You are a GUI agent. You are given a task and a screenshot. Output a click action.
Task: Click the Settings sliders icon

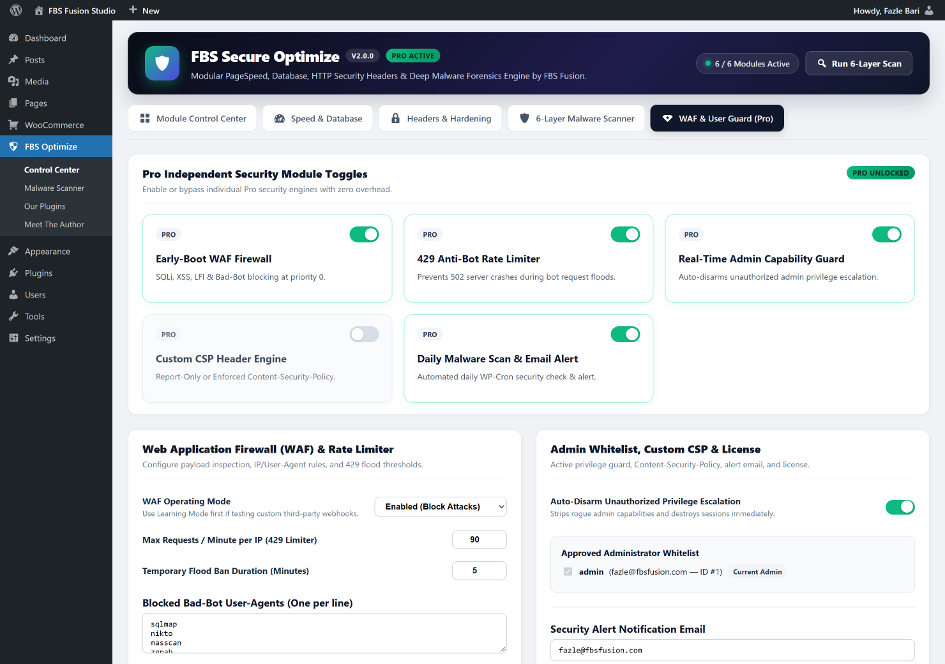tap(13, 338)
